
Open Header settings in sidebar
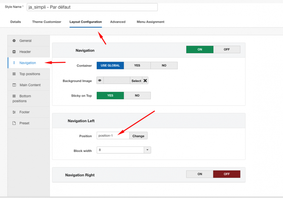(29, 52)
